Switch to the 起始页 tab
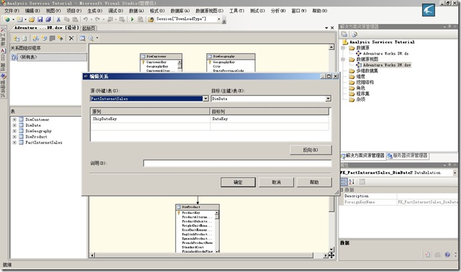Screen dimensions: 461x272 89,28
